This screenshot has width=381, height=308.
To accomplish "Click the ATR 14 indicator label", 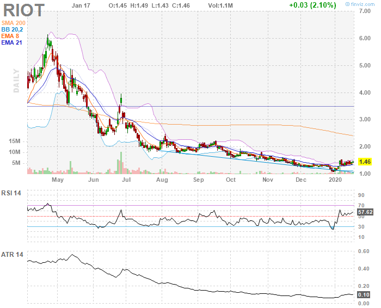I will pos(13,254).
